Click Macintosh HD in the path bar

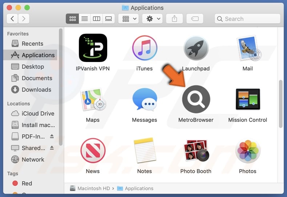click(90, 188)
